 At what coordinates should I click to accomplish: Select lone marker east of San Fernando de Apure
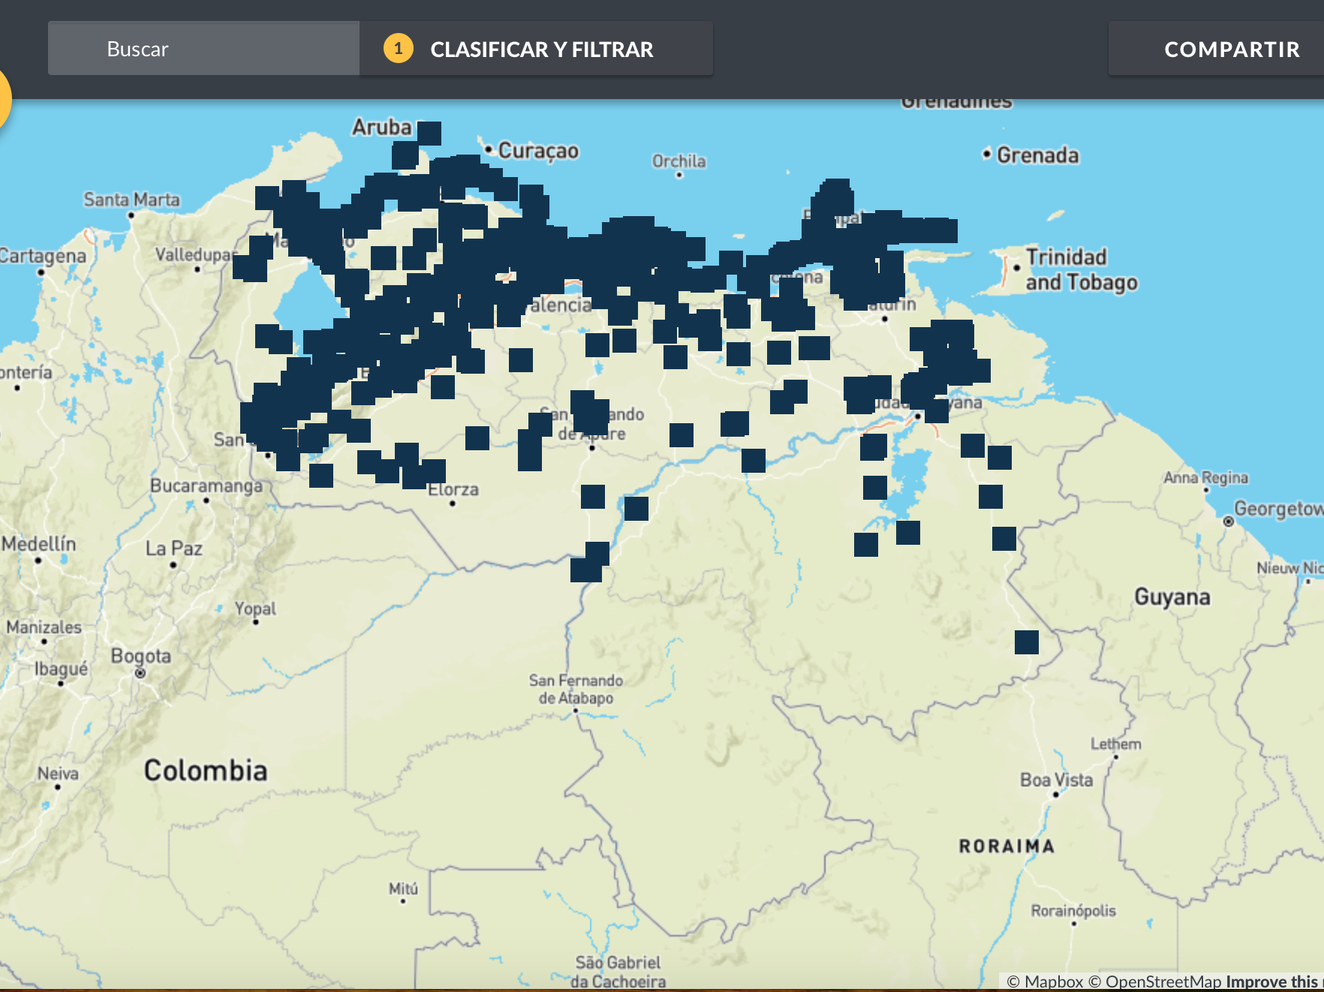pos(681,435)
